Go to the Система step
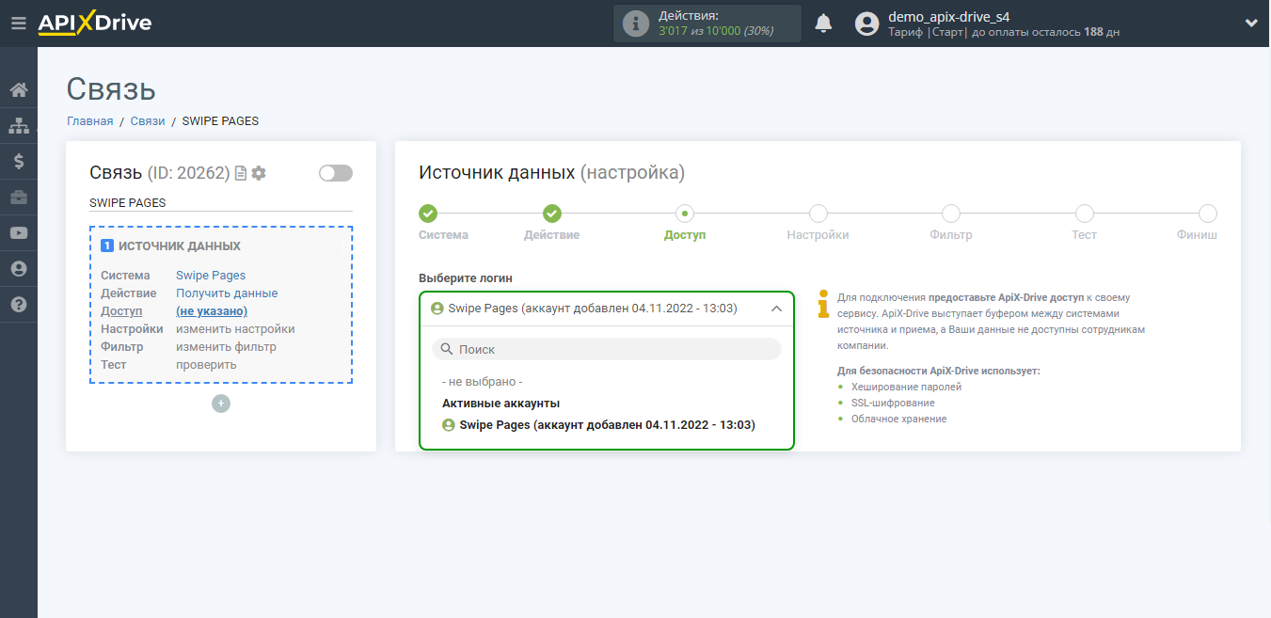1271x618 pixels. pyautogui.click(x=428, y=214)
